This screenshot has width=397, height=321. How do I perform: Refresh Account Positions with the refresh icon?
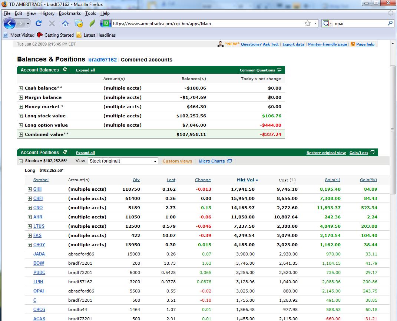tap(65, 152)
